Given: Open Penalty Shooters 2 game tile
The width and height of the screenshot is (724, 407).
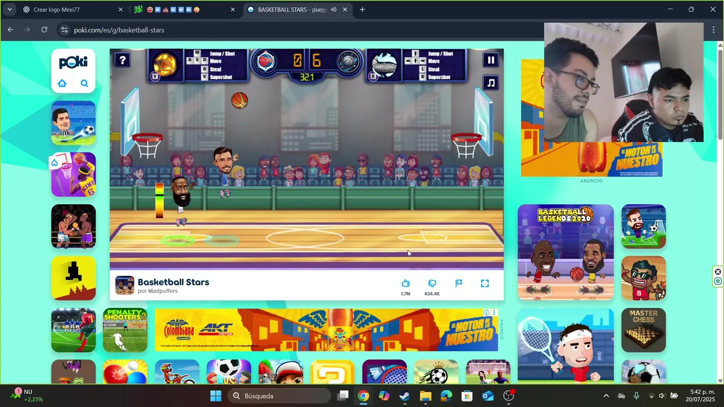Looking at the screenshot, I should coord(126,330).
